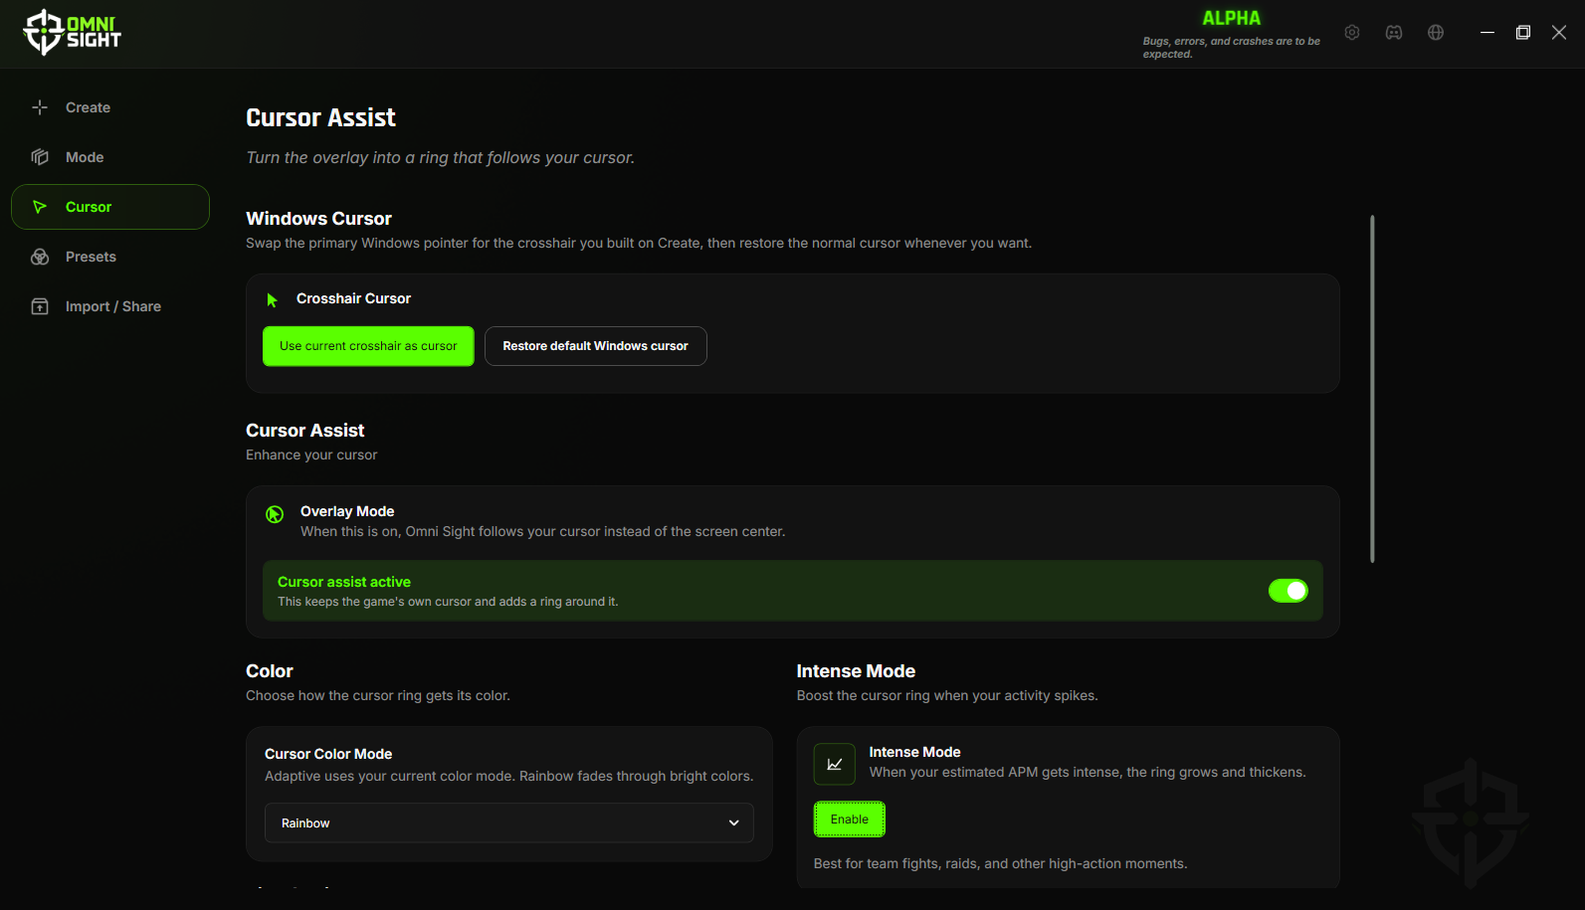
Task: Click the Omni Sight logo
Action: point(72,32)
